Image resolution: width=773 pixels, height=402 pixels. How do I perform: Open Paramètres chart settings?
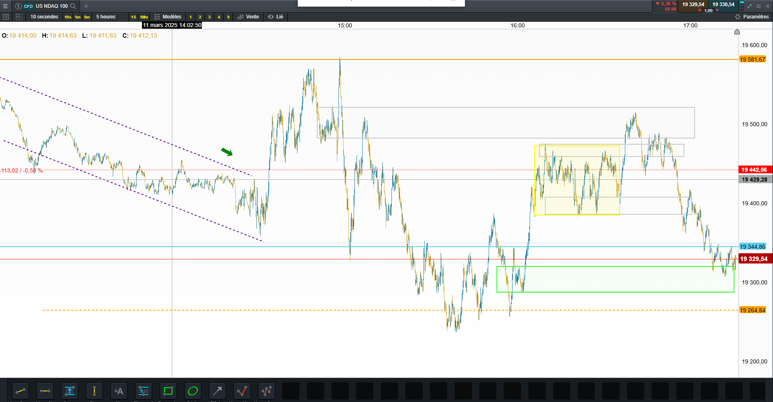click(752, 17)
